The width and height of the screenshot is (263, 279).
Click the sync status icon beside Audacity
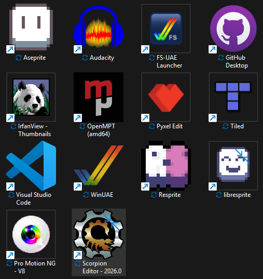[x=85, y=58]
